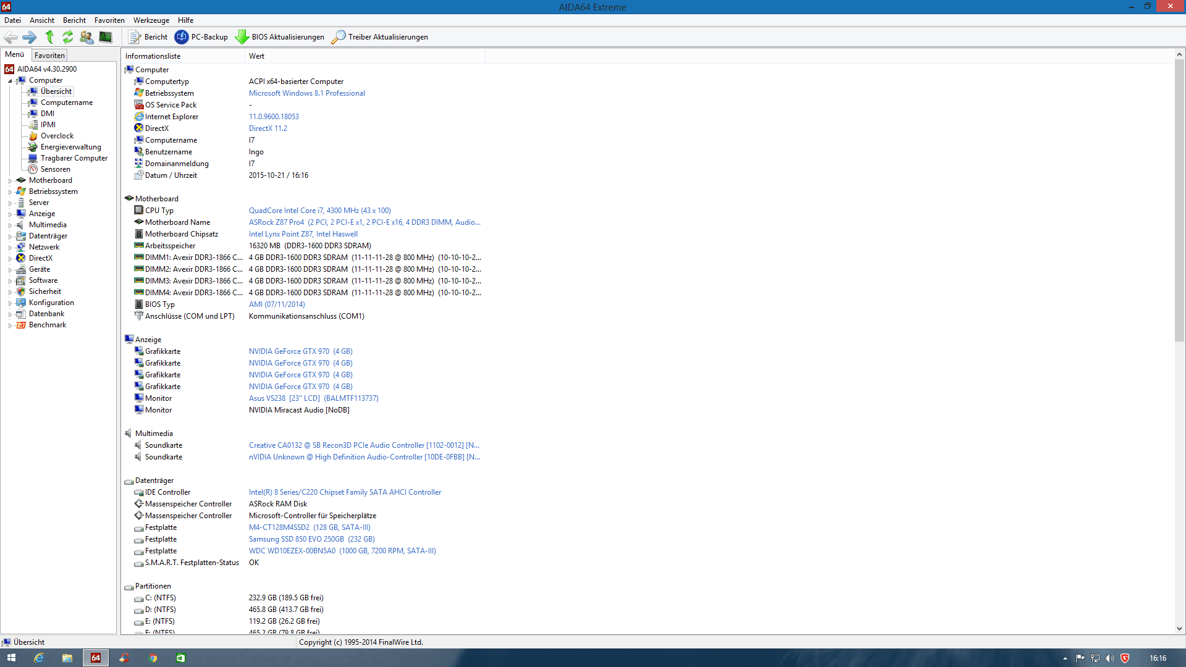Select the Konfiguration tree icon
Screen dimensions: 1186x667
click(21, 303)
